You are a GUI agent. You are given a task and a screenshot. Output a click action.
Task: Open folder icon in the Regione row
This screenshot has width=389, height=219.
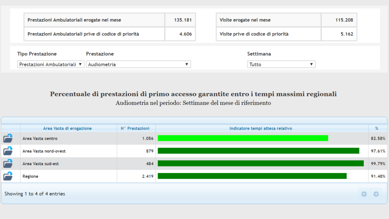click(8, 176)
